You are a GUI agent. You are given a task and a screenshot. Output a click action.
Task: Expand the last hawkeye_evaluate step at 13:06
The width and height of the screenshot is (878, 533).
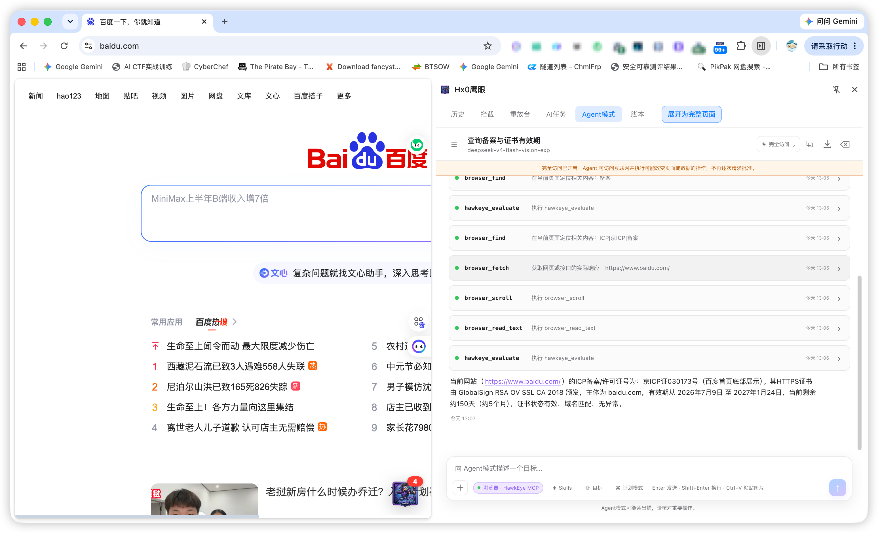[649, 358]
